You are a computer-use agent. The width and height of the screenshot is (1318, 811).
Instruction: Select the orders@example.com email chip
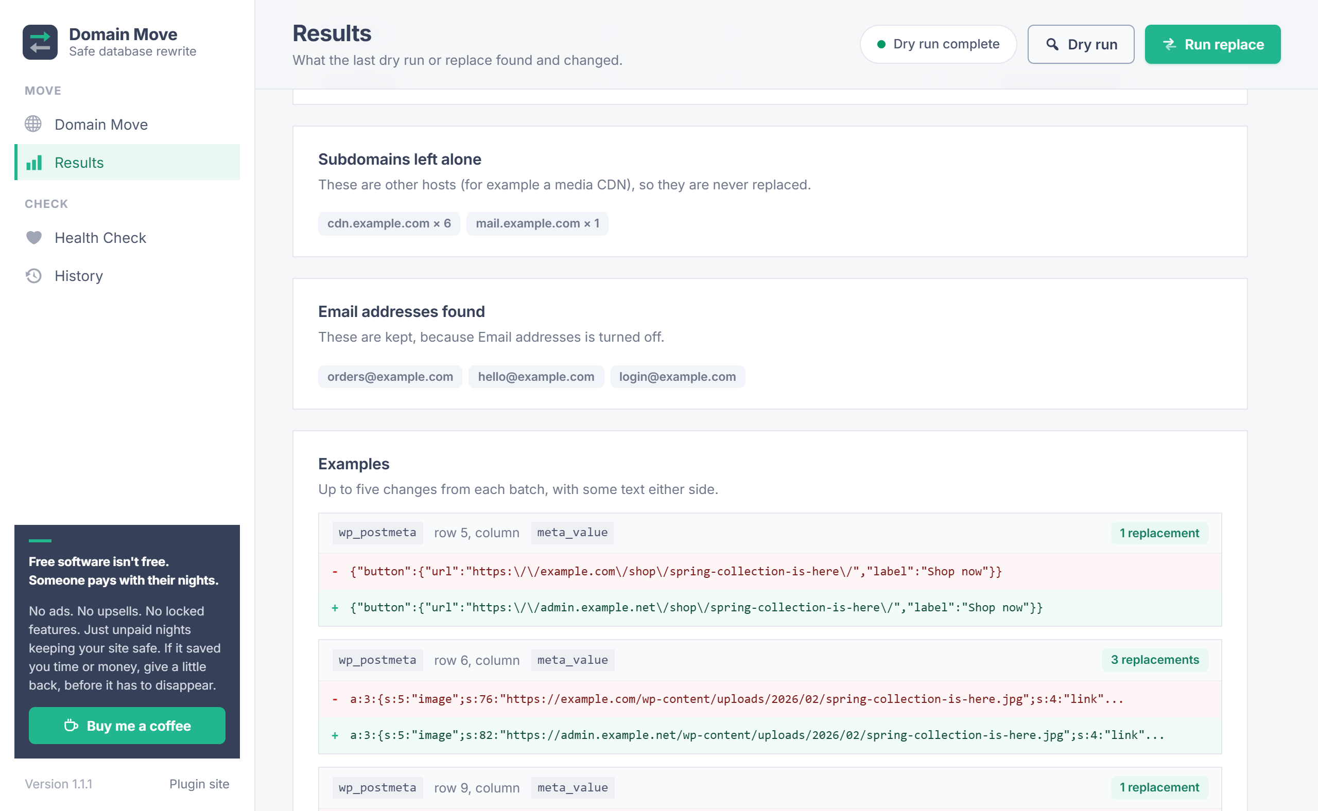(390, 377)
